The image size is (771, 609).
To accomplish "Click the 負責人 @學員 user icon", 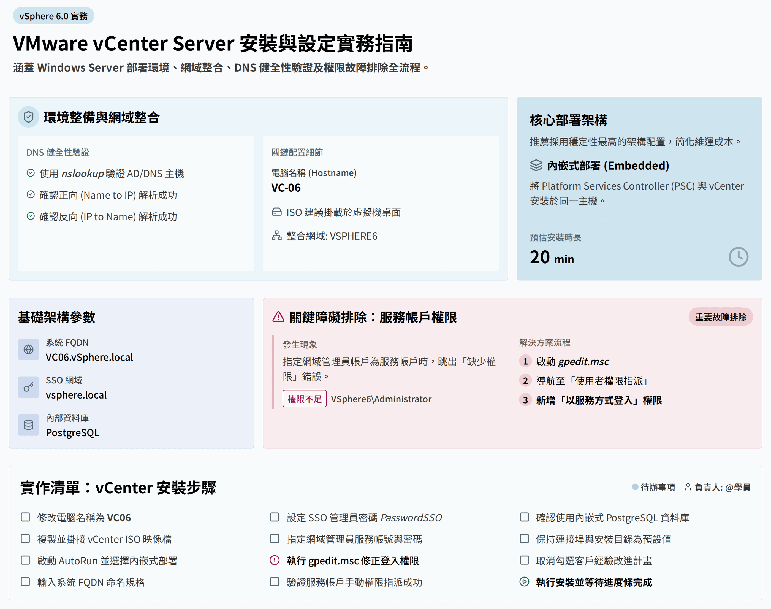I will pos(688,487).
